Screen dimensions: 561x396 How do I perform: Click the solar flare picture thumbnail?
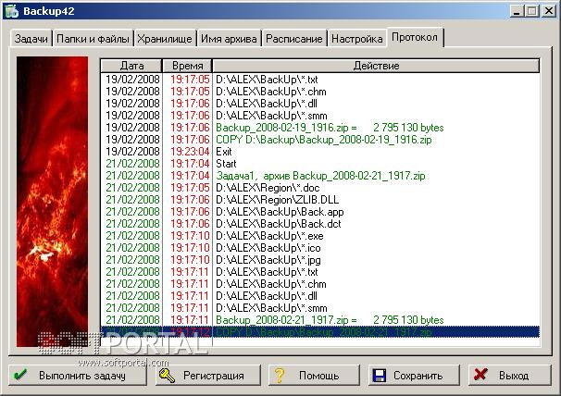(x=52, y=202)
